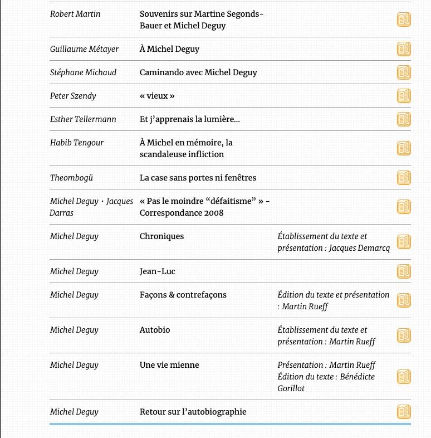This screenshot has width=431, height=438.
Task: Click the book icon beside Autobio
Action: [404, 335]
